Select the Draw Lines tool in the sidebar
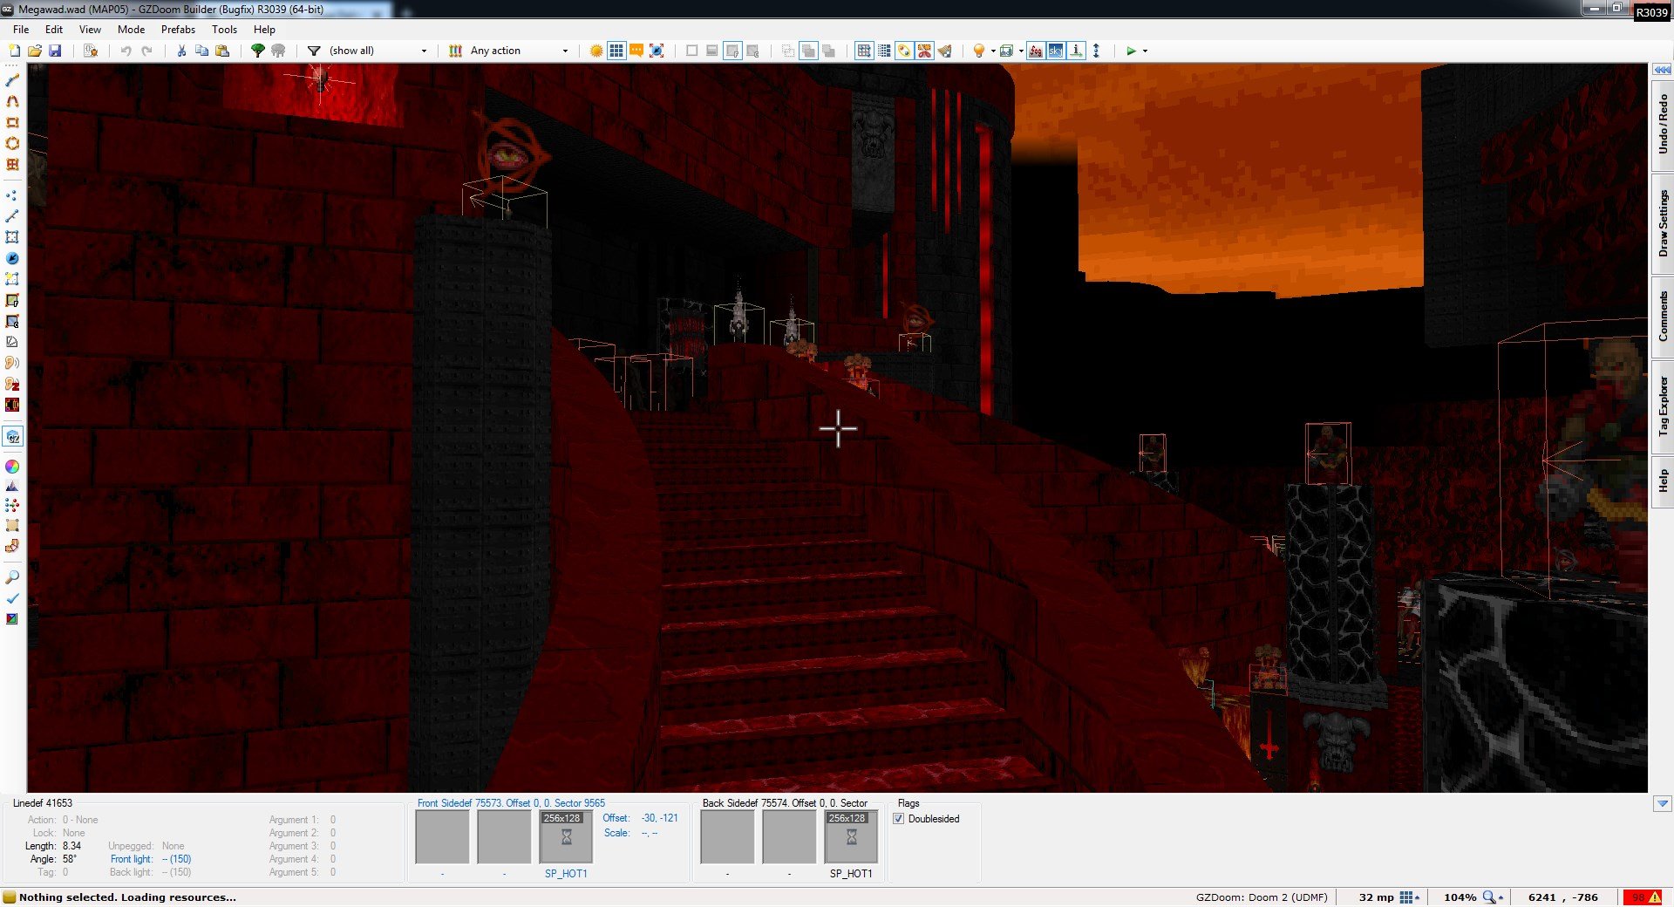 coord(12,80)
